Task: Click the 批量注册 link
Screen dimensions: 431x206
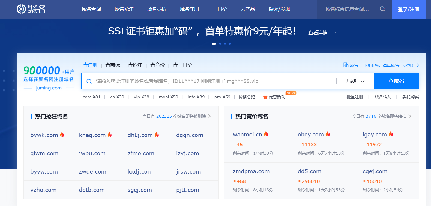Action: tap(355, 97)
